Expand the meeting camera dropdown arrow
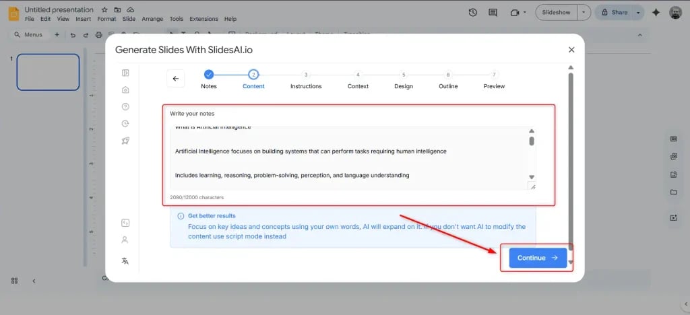The image size is (690, 315). [524, 13]
